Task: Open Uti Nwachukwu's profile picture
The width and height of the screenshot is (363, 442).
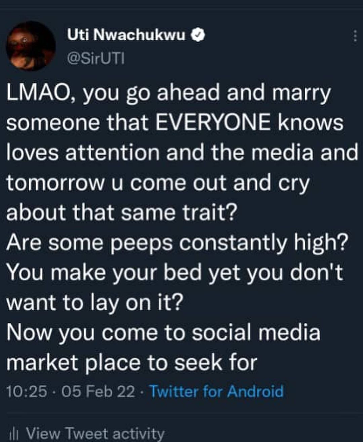Action: tap(31, 45)
